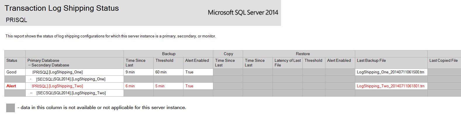Image resolution: width=461 pixels, height=114 pixels.
Task: Click LogShipping_Two_20140711061801.trn file name
Action: click(391, 86)
